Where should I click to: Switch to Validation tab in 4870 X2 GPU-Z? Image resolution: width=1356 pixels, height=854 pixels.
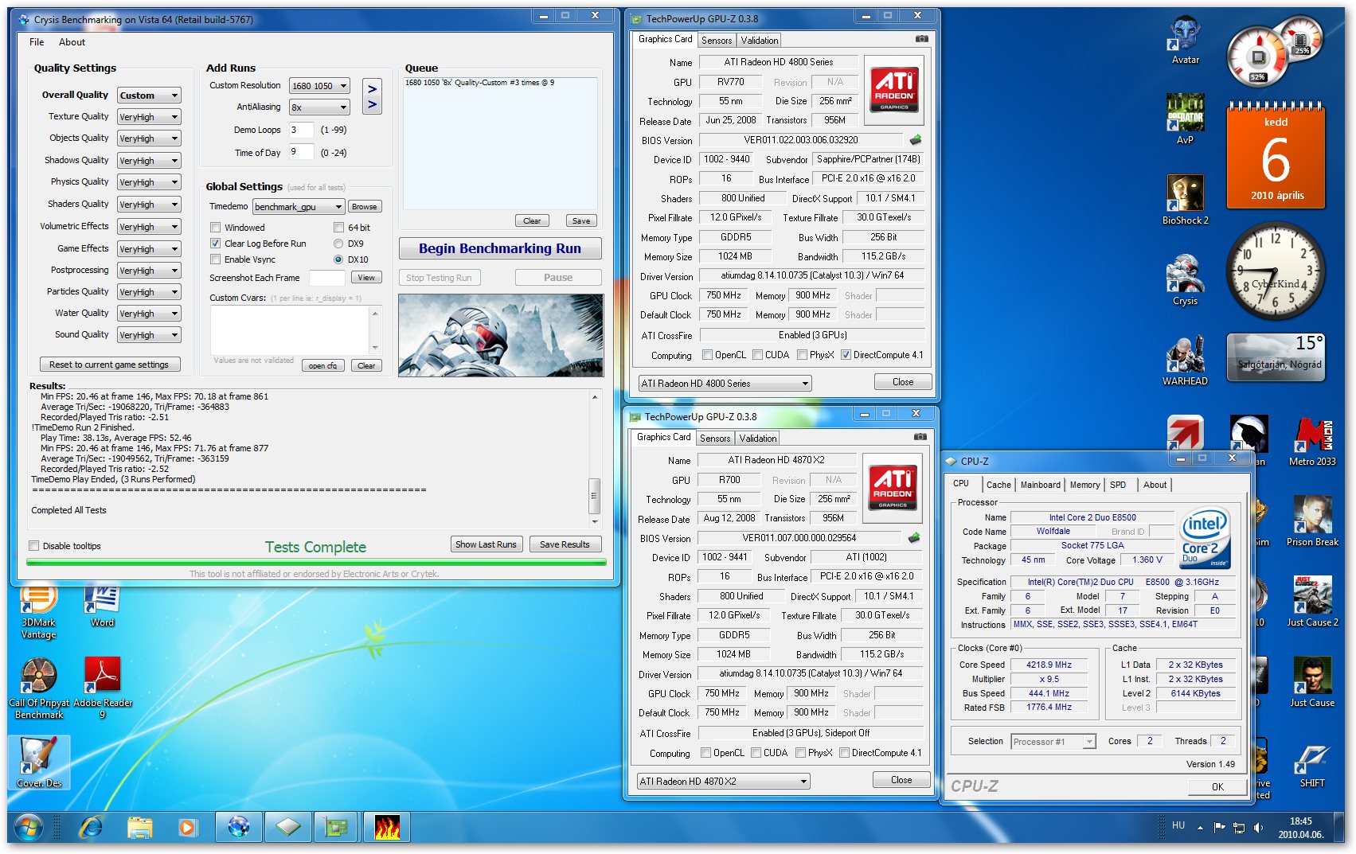click(758, 439)
